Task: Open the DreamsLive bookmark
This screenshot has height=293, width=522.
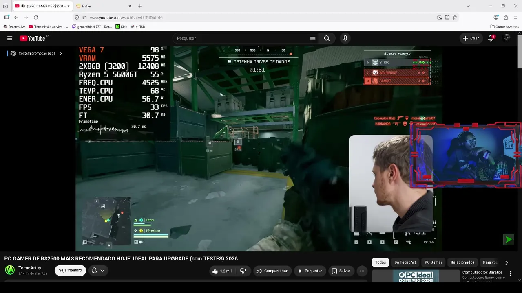Action: pyautogui.click(x=14, y=27)
